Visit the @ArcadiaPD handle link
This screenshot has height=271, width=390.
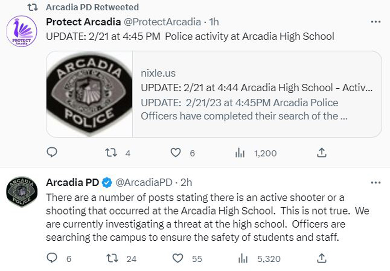coord(144,182)
